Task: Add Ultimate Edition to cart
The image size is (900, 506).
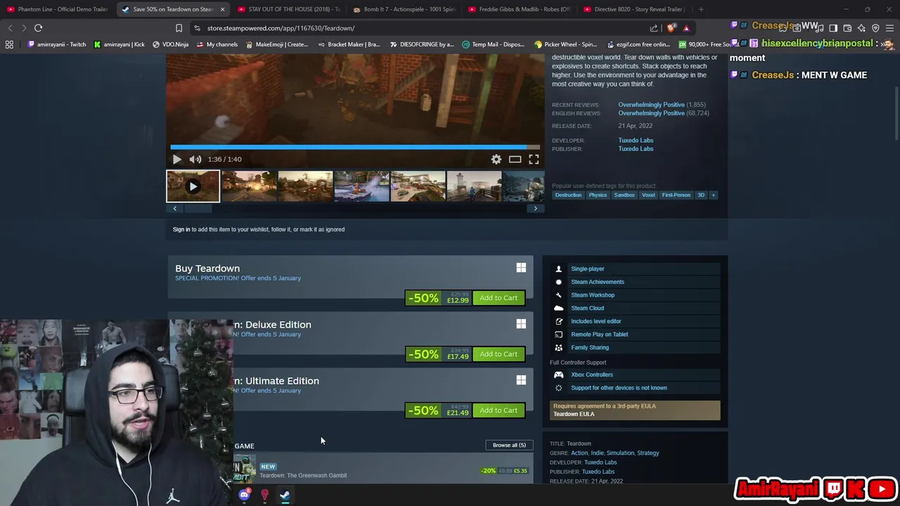Action: [x=499, y=410]
